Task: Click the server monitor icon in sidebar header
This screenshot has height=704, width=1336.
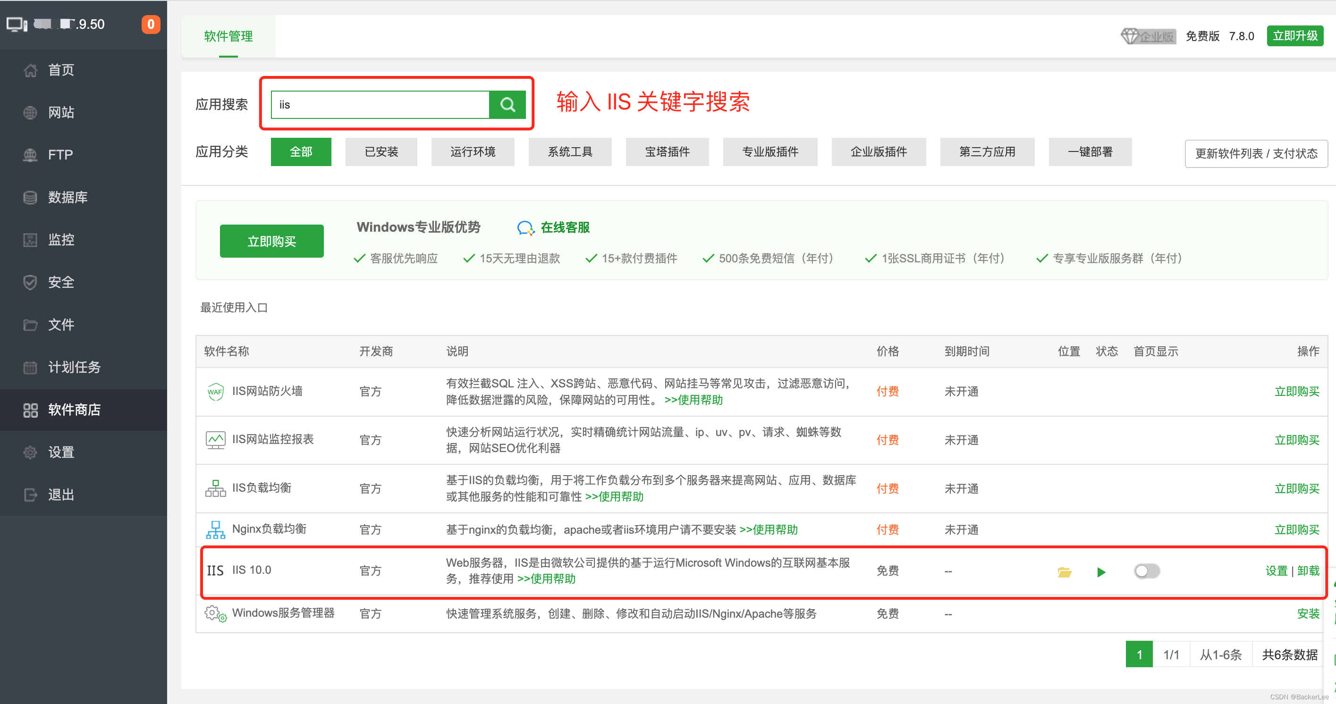Action: click(17, 25)
